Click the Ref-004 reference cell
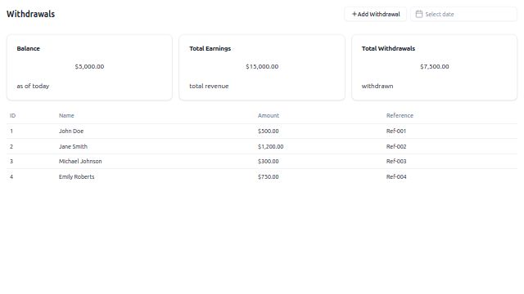 396,176
